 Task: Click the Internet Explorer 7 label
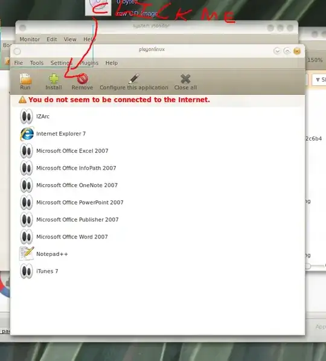pos(61,134)
